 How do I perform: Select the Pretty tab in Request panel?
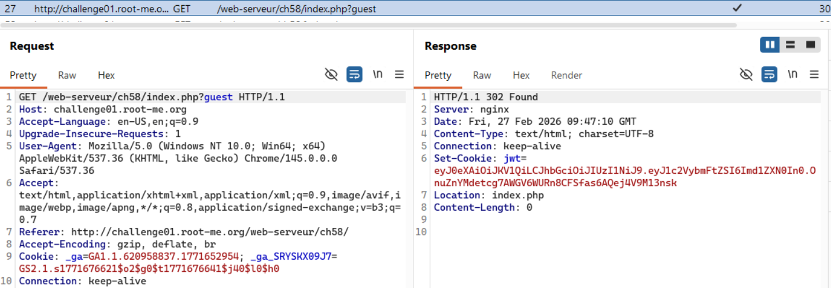pos(23,75)
